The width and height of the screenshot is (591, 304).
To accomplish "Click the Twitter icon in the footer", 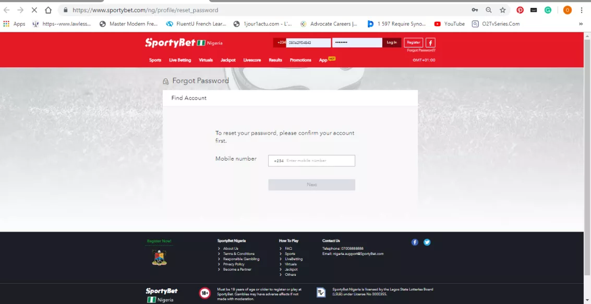I will tap(427, 242).
